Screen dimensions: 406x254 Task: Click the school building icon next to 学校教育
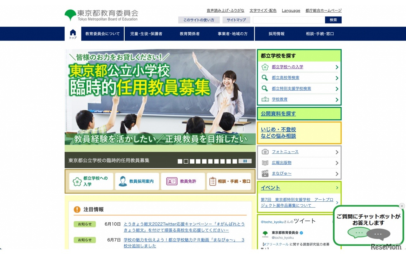265,99
